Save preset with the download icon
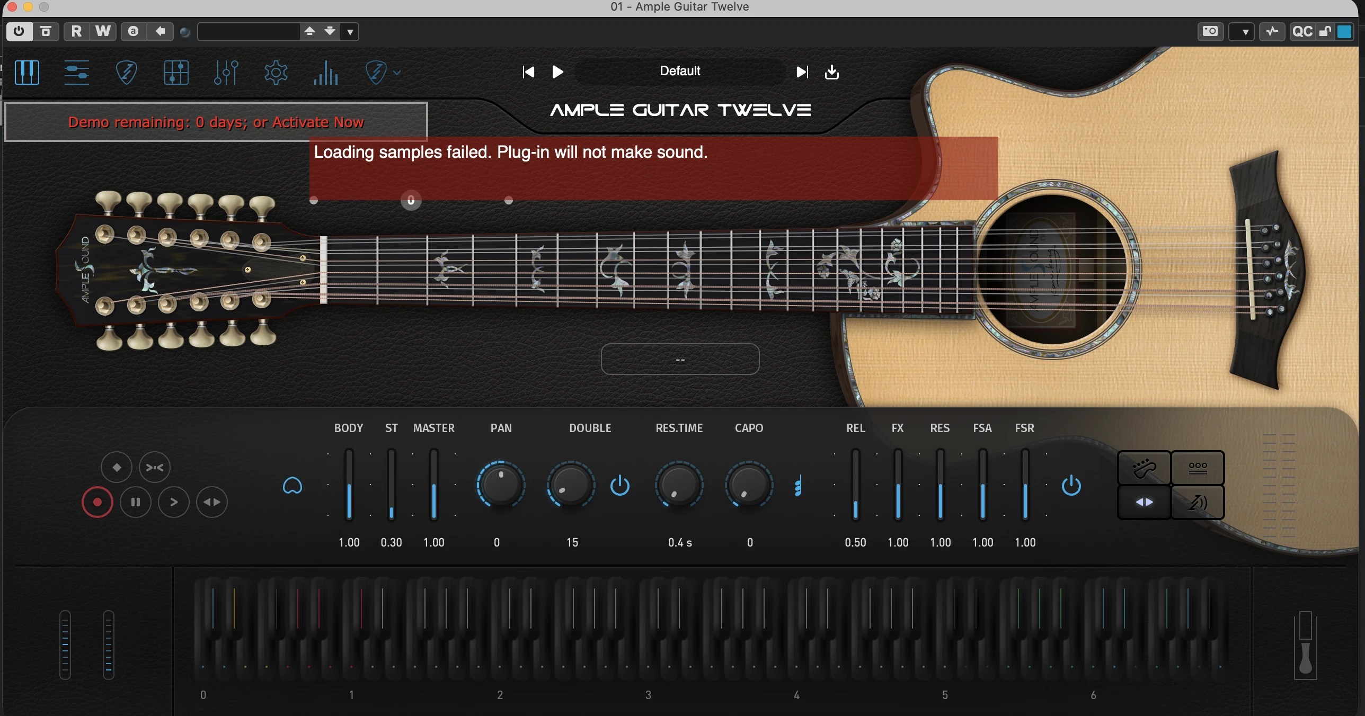Screen dimensions: 1365x716 [832, 72]
